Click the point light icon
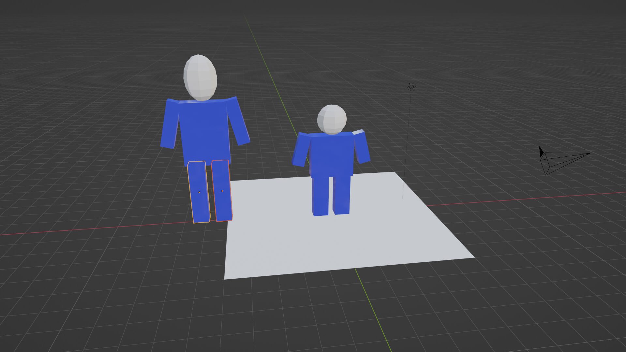 point(411,87)
